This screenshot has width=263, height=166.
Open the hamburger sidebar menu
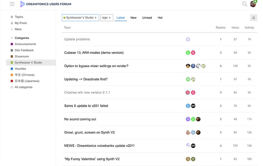tap(12, 4)
